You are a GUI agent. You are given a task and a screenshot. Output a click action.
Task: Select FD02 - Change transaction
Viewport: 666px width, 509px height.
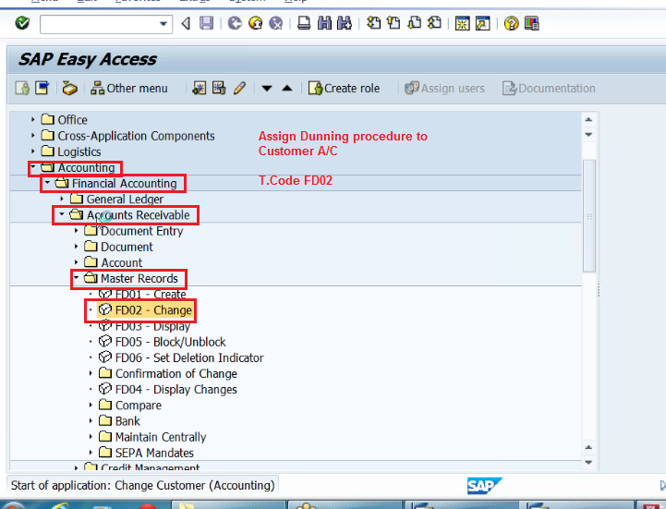153,310
